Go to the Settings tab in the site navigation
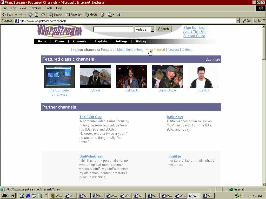 click(x=121, y=41)
